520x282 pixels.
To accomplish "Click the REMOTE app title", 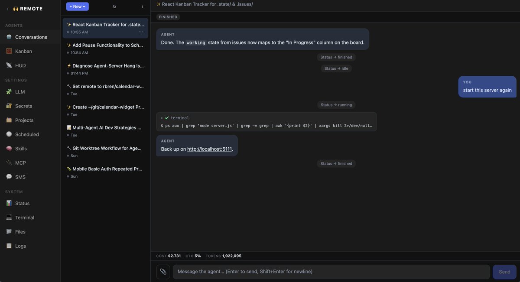I will pyautogui.click(x=31, y=9).
